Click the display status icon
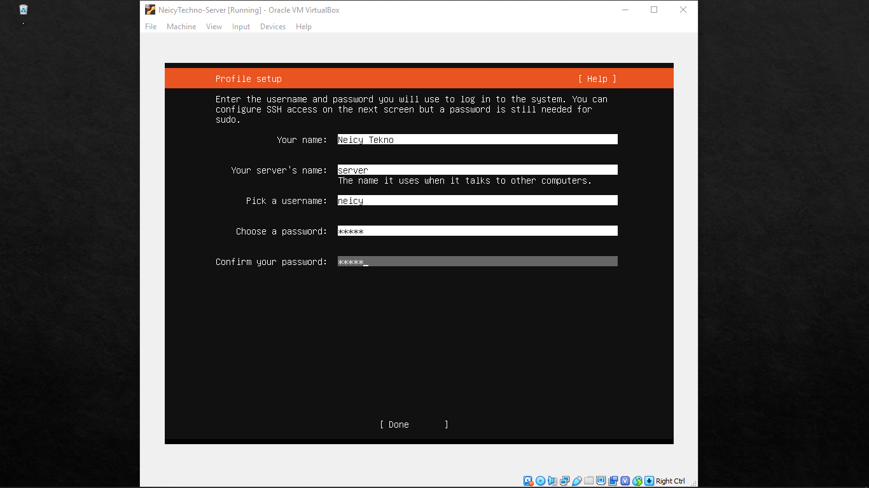This screenshot has width=869, height=488. point(601,480)
